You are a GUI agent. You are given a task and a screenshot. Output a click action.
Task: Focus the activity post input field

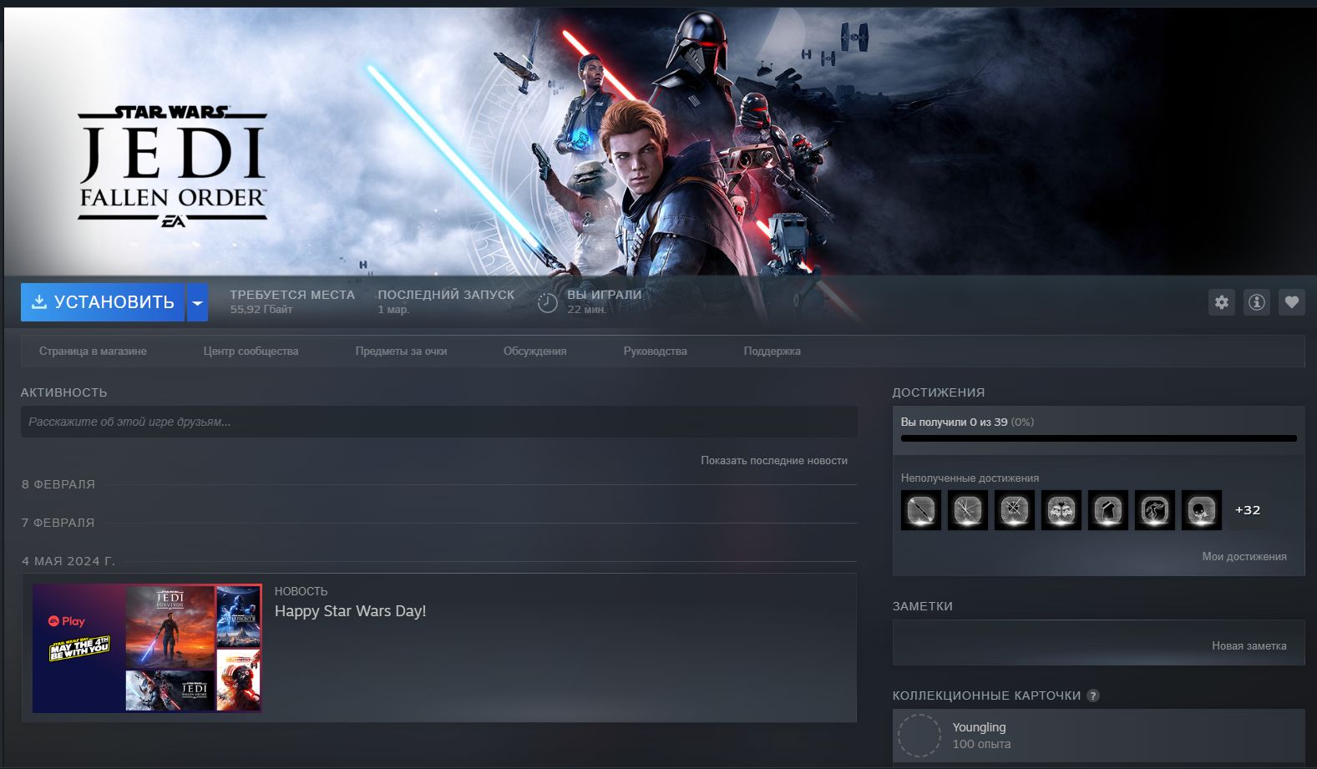pyautogui.click(x=439, y=422)
